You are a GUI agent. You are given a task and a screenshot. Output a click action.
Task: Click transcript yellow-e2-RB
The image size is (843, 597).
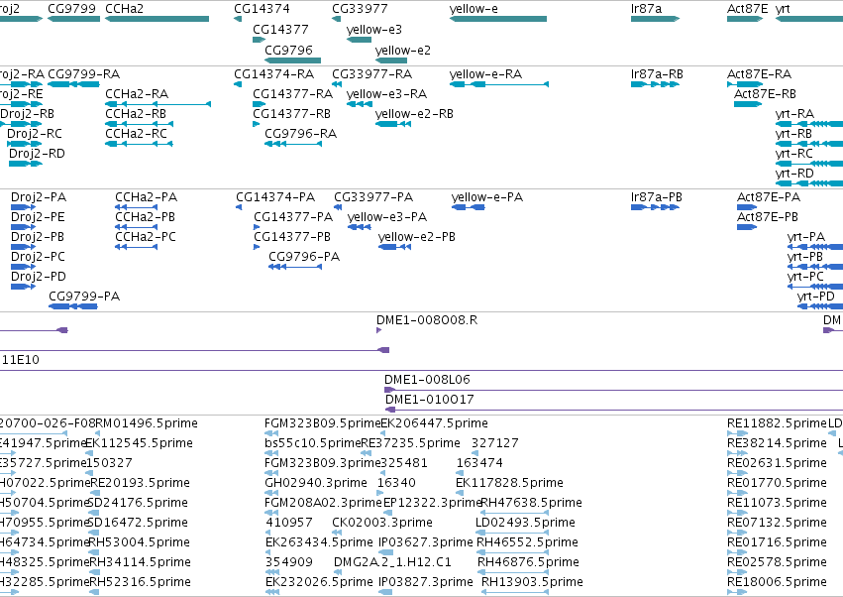(414, 114)
